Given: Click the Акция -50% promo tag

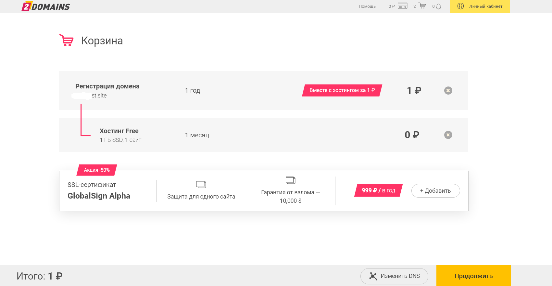Looking at the screenshot, I should pos(97,170).
